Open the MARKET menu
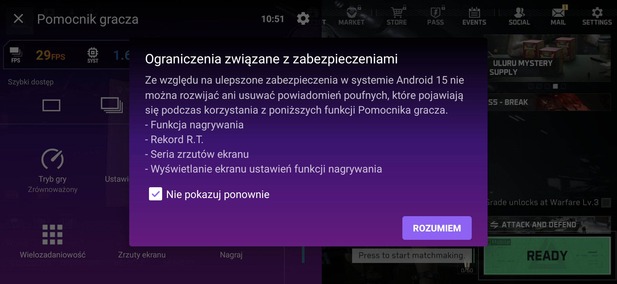This screenshot has height=284, width=617. (351, 16)
